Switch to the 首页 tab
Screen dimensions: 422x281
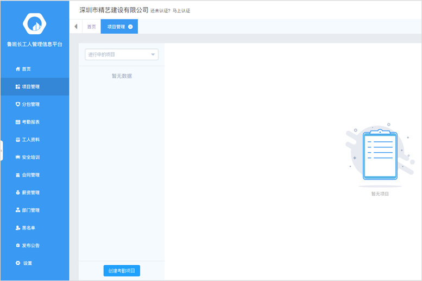(91, 27)
